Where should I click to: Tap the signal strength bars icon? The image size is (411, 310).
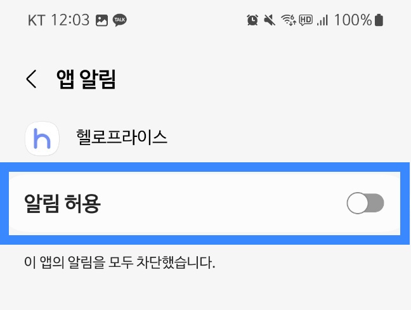tap(323, 20)
